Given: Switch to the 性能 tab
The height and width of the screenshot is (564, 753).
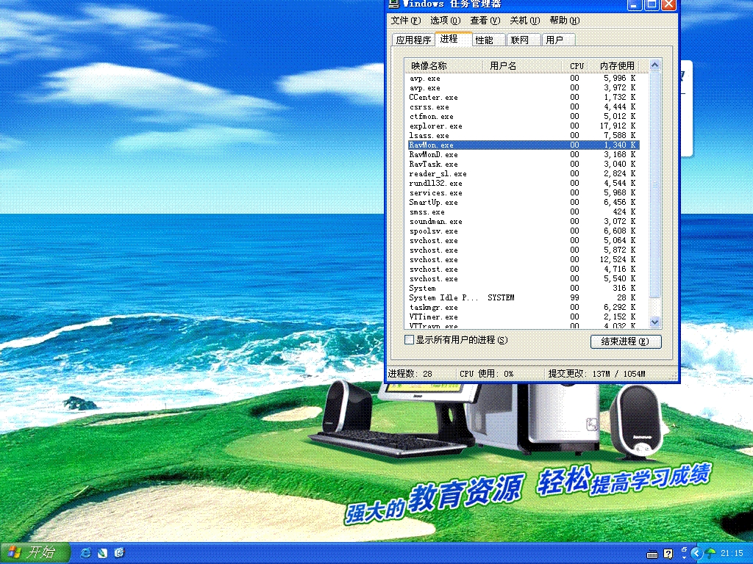Looking at the screenshot, I should [x=488, y=40].
